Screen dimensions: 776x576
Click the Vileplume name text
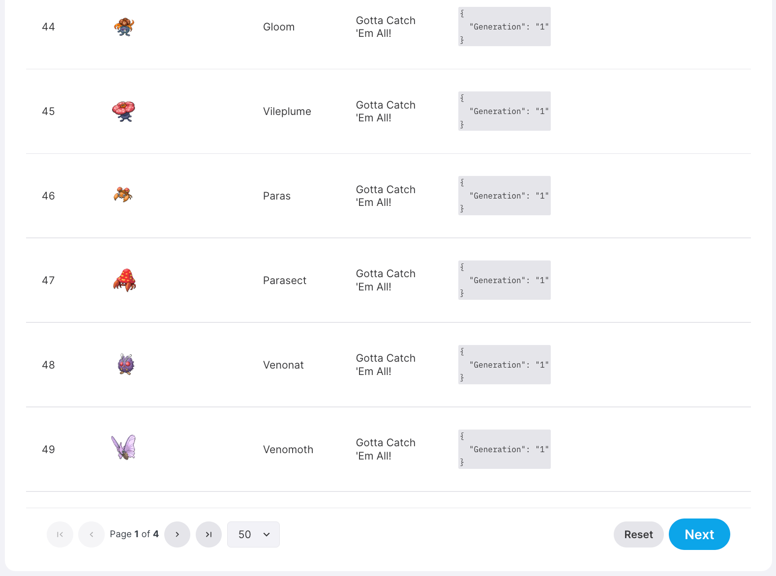point(287,111)
